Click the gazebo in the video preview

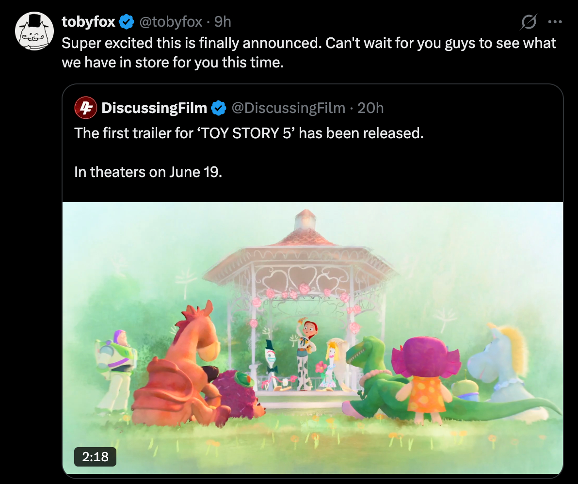301,272
